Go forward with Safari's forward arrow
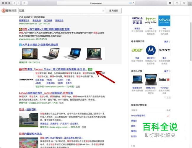The image size is (192, 148). point(18,3)
